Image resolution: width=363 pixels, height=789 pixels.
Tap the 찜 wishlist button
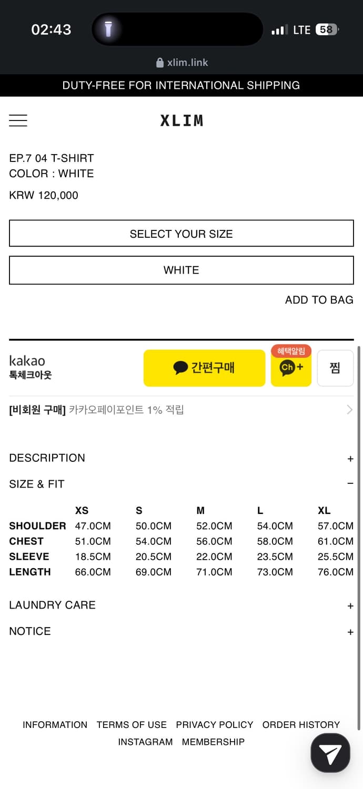click(x=335, y=368)
